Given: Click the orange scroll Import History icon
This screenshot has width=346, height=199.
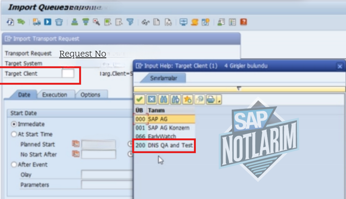Looking at the screenshot, I should [x=195, y=22].
